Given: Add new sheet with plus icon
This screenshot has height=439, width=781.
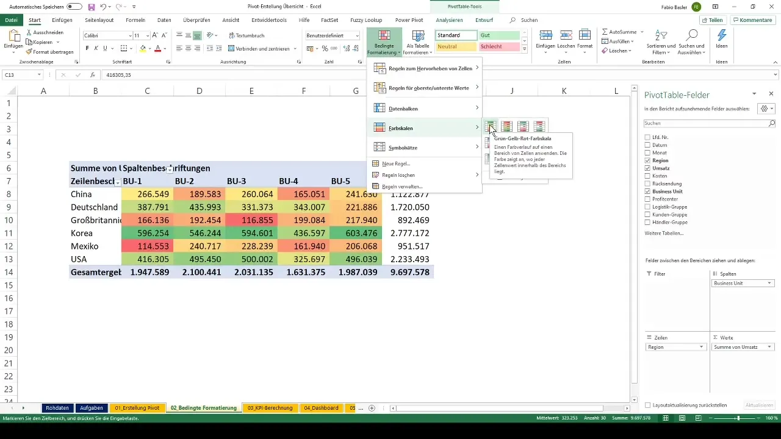Looking at the screenshot, I should coord(372,408).
